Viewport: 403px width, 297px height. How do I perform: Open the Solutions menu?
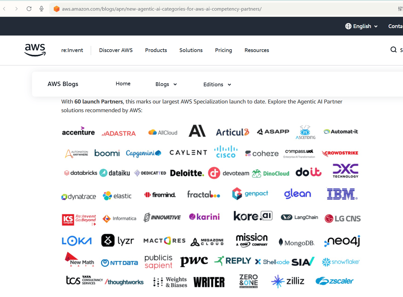(191, 50)
